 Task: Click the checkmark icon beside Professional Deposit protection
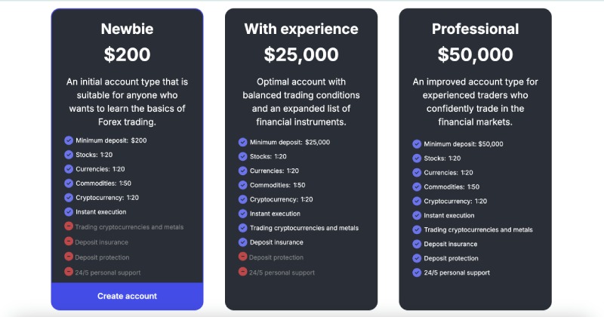pyautogui.click(x=417, y=258)
